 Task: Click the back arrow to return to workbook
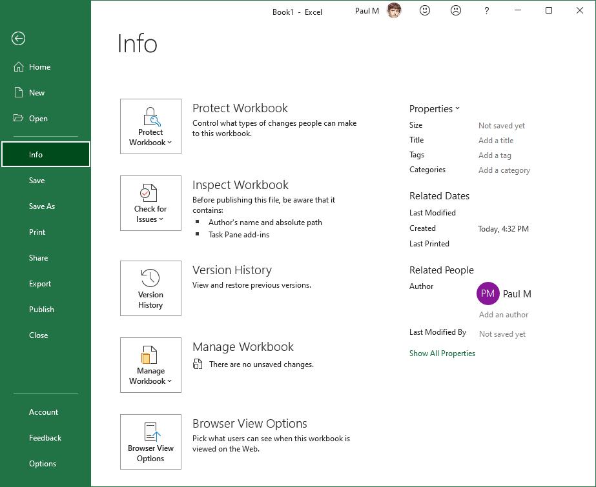[x=18, y=38]
